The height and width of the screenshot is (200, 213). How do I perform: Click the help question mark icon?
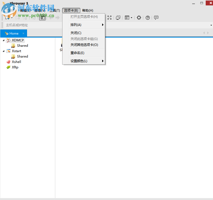[x=148, y=18]
